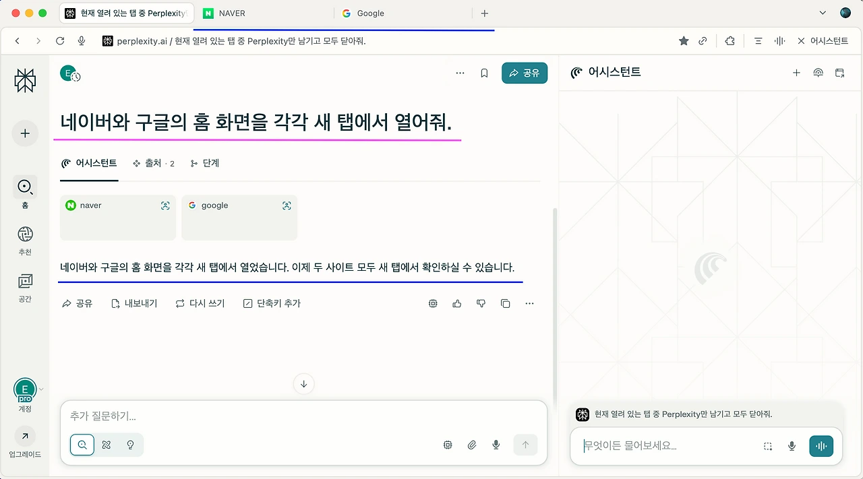Open the 출처 sources tab

pyautogui.click(x=154, y=163)
